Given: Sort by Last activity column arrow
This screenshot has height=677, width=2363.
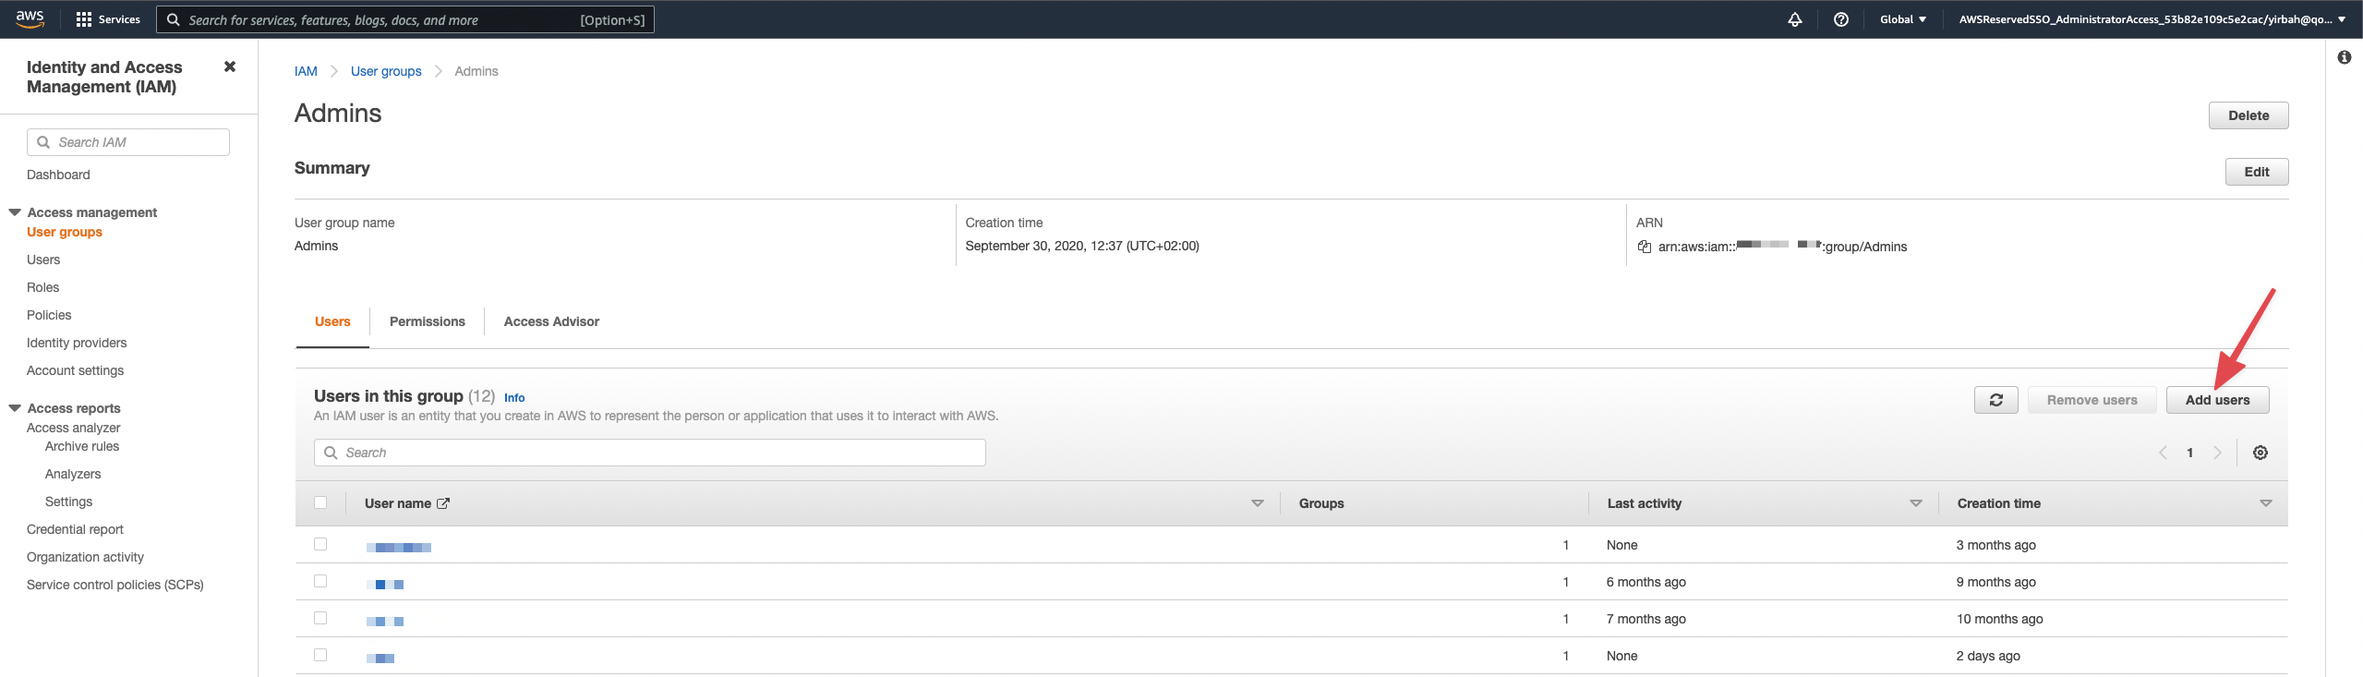Looking at the screenshot, I should [x=1915, y=503].
